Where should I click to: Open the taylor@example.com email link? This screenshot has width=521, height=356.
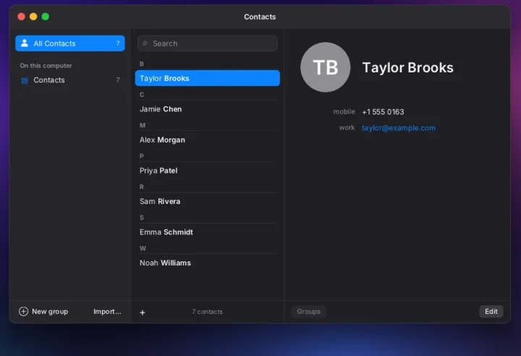coord(399,128)
